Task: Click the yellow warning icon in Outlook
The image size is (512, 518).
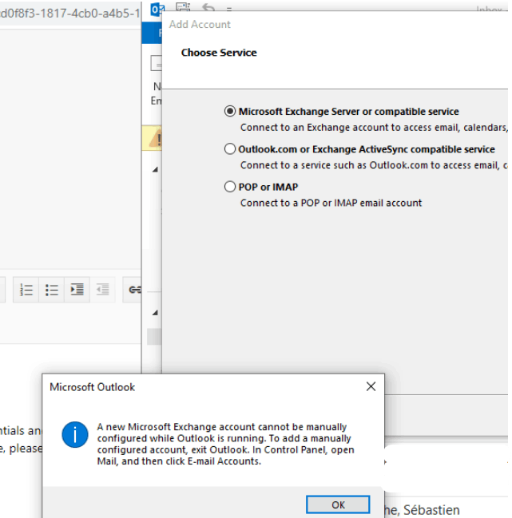Action: pos(155,140)
